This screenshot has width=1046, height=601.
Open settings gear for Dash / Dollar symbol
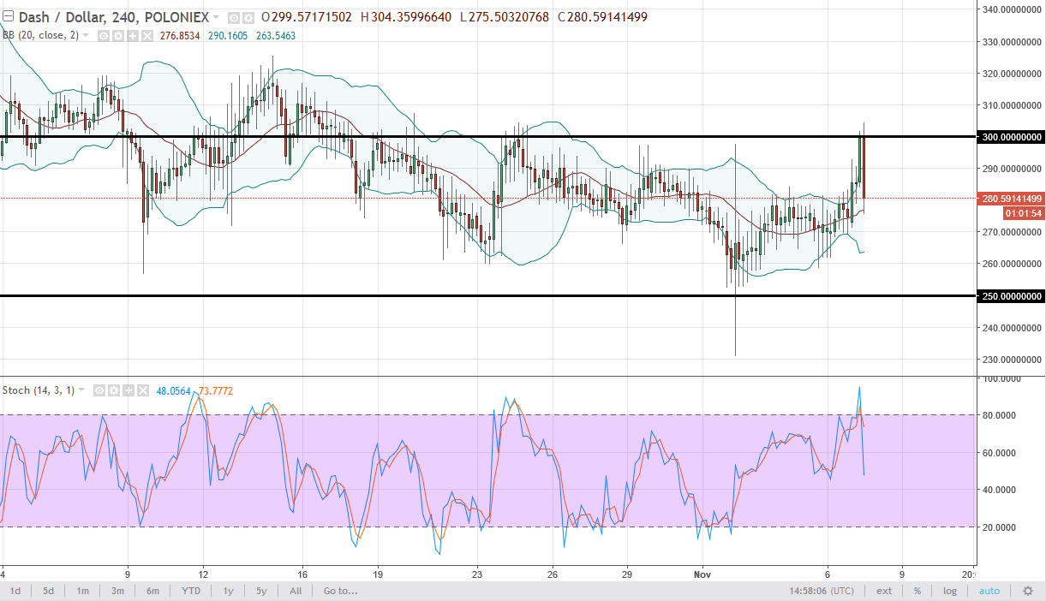click(x=248, y=17)
